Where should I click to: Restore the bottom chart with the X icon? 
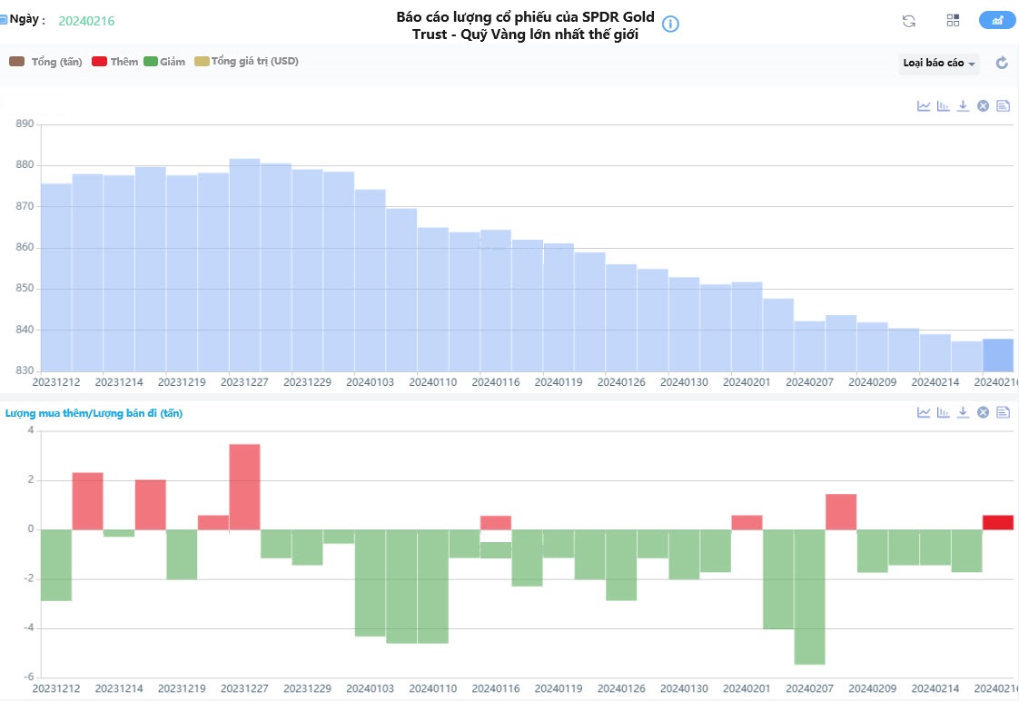[x=984, y=412]
